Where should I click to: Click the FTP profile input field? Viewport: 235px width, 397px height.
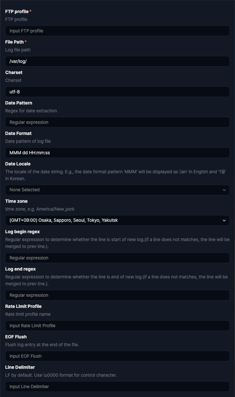click(x=117, y=31)
